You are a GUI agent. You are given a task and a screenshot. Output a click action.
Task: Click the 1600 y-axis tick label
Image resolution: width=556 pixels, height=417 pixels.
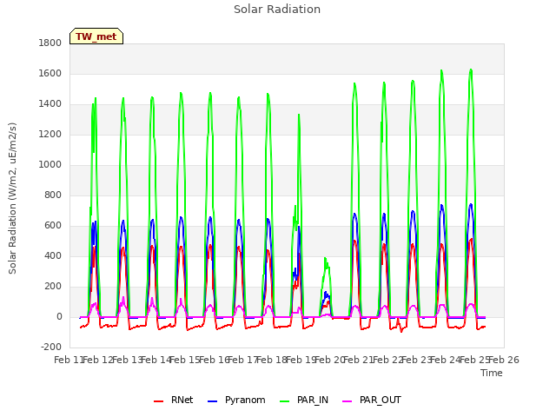(50, 73)
